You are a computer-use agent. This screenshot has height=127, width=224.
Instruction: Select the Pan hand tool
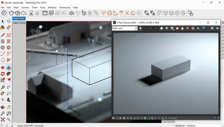(9, 107)
